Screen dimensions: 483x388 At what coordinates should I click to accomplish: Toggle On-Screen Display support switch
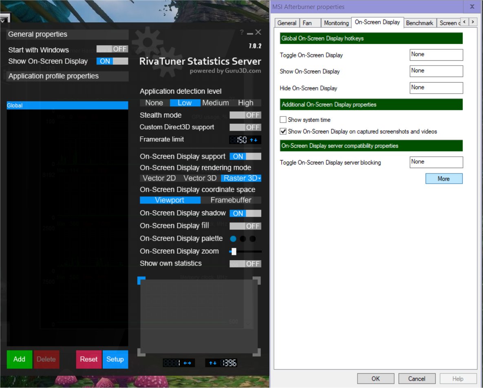pyautogui.click(x=245, y=156)
